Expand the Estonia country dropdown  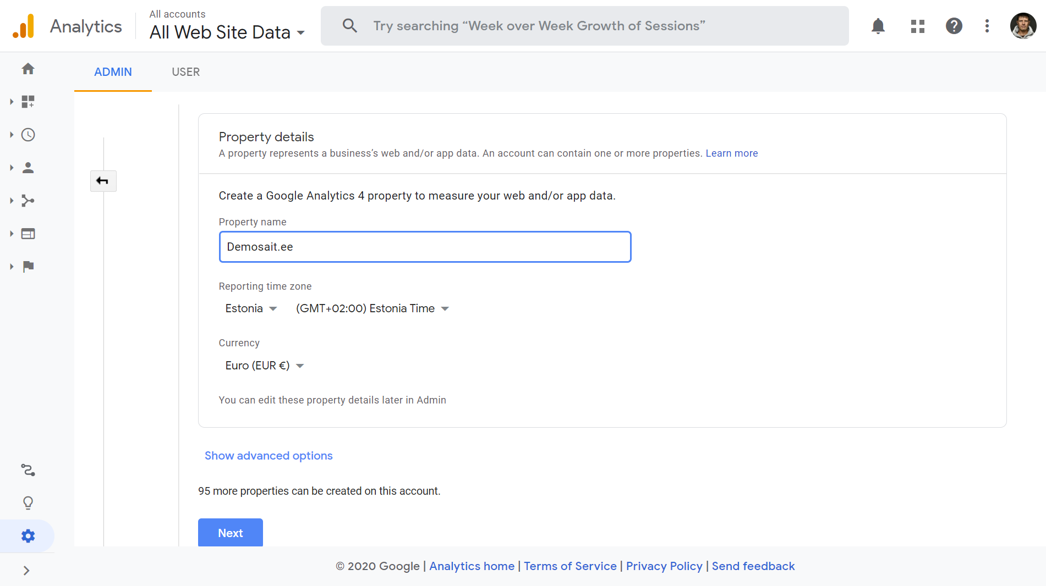point(251,308)
